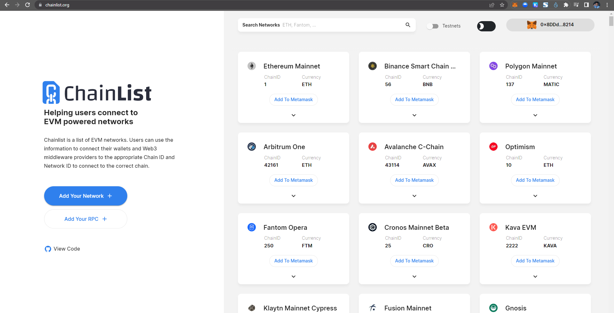The image size is (614, 313).
Task: Click the Fantom Opera blue icon
Action: click(252, 227)
